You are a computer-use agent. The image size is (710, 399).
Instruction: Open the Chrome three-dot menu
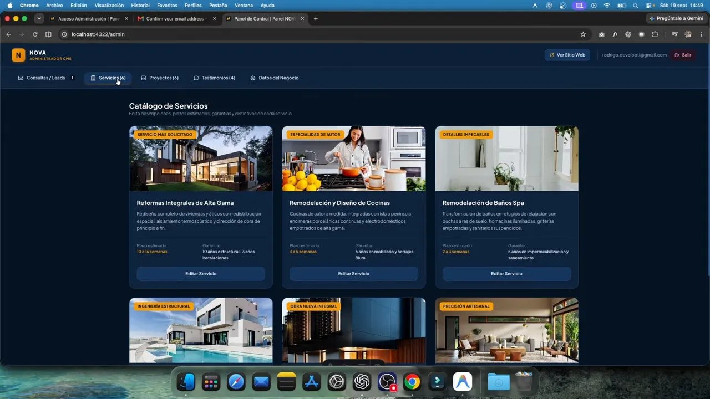point(701,34)
